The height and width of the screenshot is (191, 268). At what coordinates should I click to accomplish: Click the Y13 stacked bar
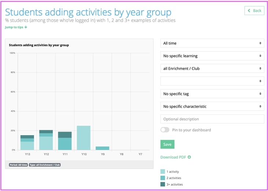pyautogui.click(x=27, y=143)
